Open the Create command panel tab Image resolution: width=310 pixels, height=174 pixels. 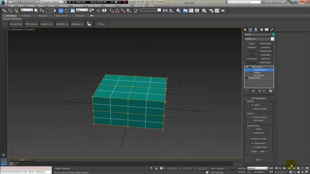point(246,29)
